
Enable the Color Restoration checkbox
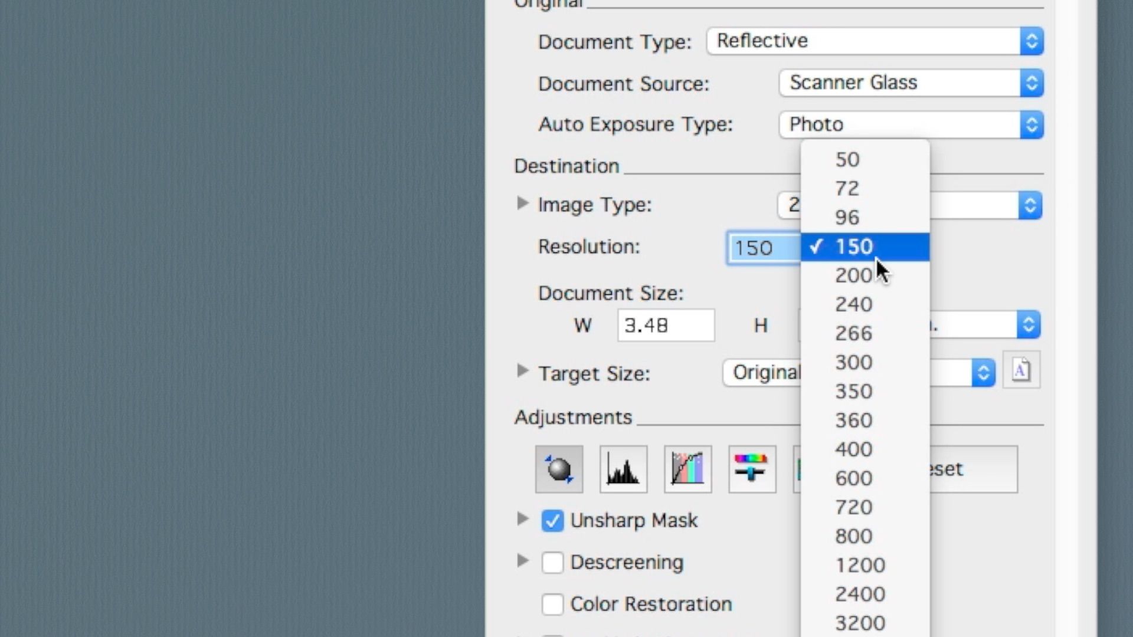552,605
